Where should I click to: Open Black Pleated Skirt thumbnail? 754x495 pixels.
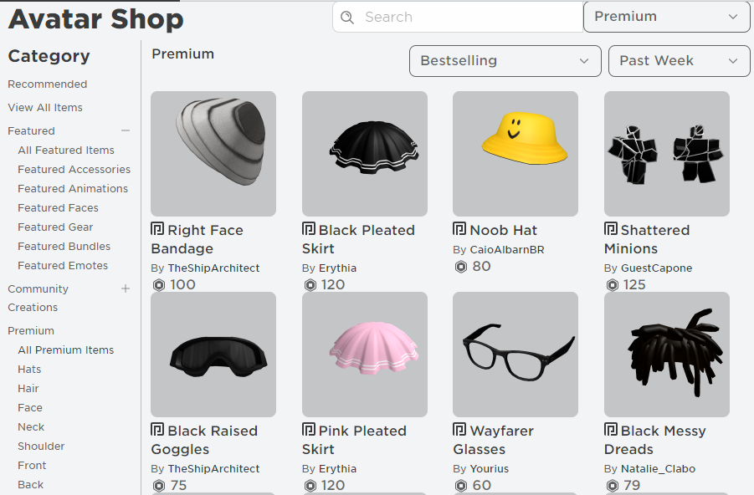click(365, 154)
